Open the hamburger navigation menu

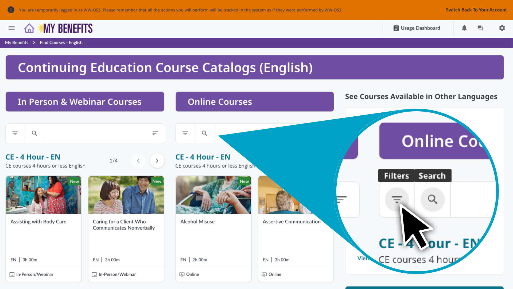click(11, 28)
